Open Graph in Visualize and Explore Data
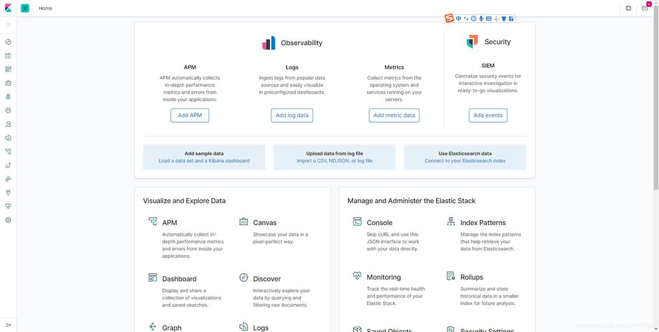Image resolution: width=659 pixels, height=332 pixels. pyautogui.click(x=172, y=327)
